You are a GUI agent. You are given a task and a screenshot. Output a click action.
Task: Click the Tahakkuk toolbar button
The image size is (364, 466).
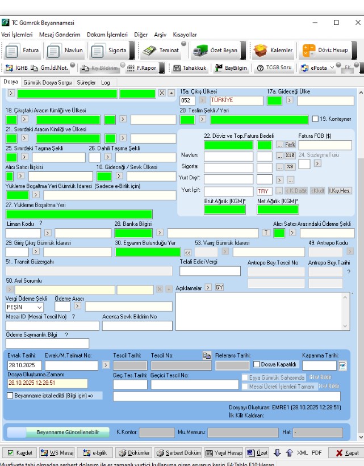pyautogui.click(x=190, y=68)
